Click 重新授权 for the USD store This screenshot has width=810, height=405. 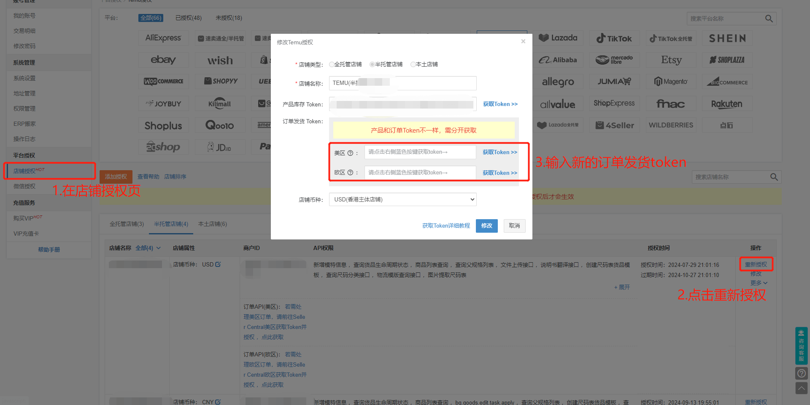(756, 264)
